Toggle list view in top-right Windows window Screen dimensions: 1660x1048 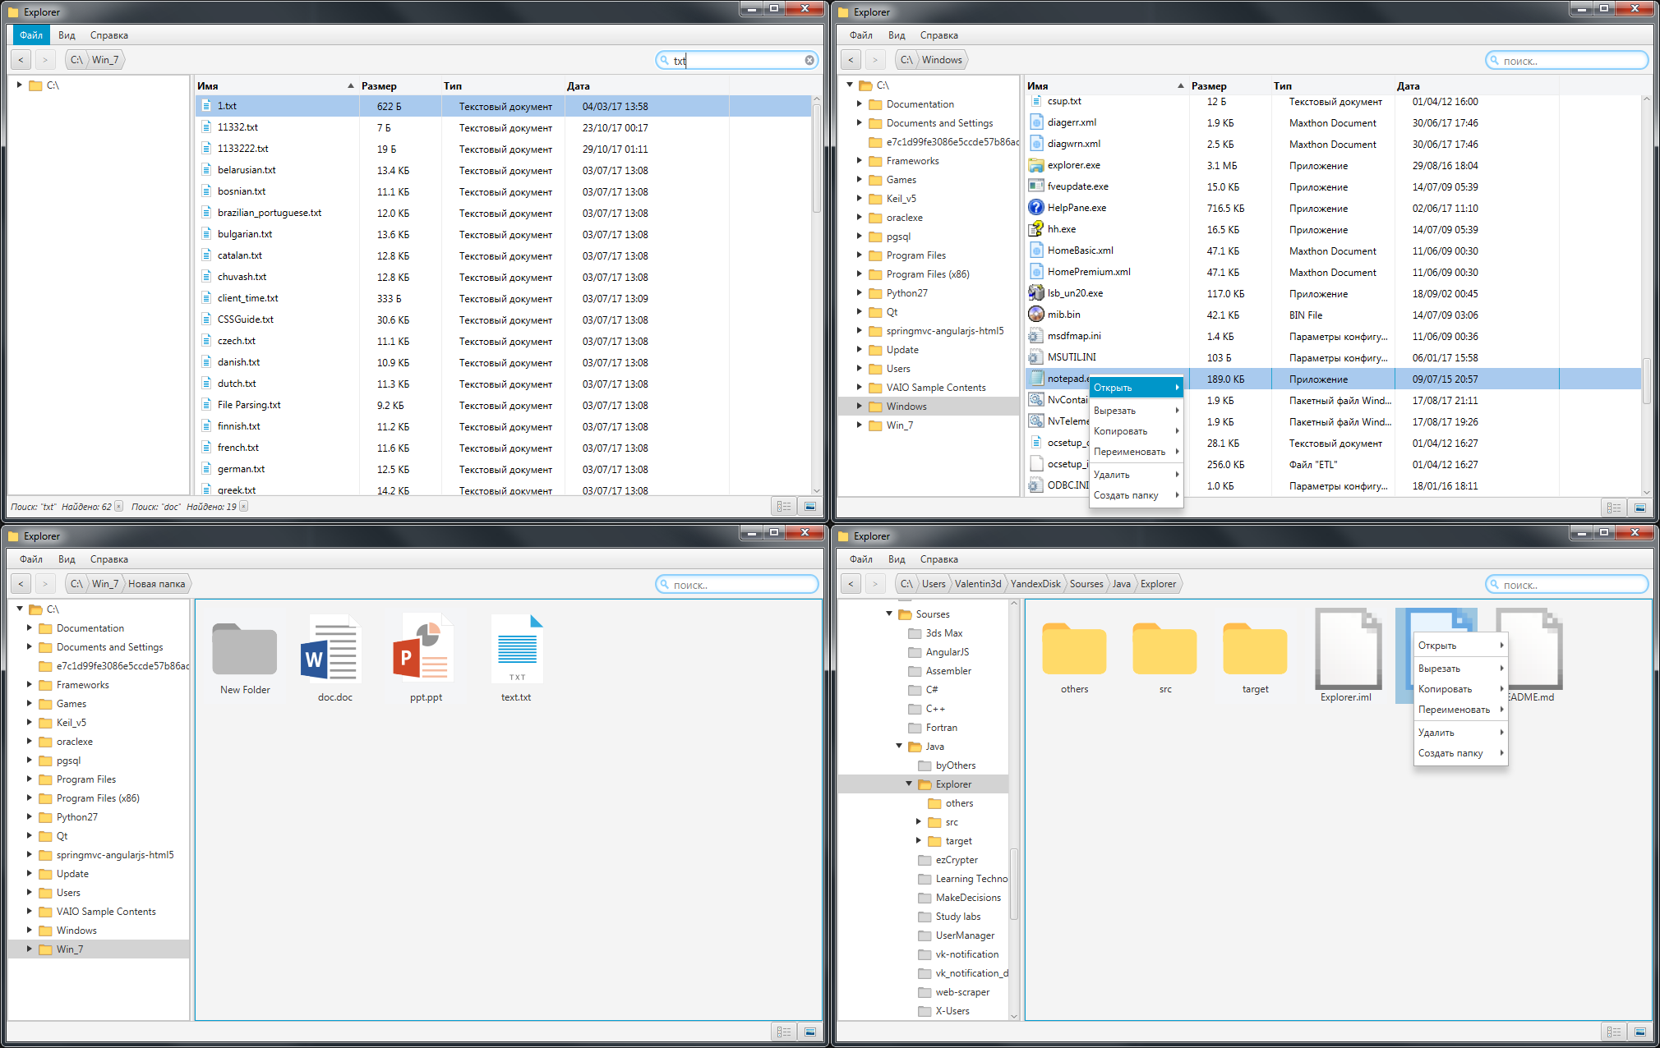1614,508
